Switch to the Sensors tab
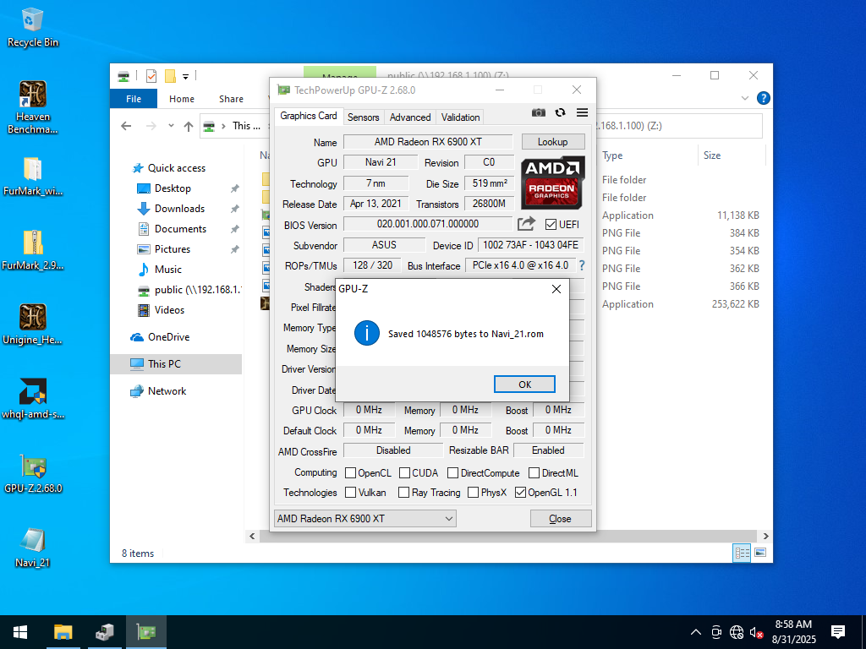866x649 pixels. pos(363,117)
